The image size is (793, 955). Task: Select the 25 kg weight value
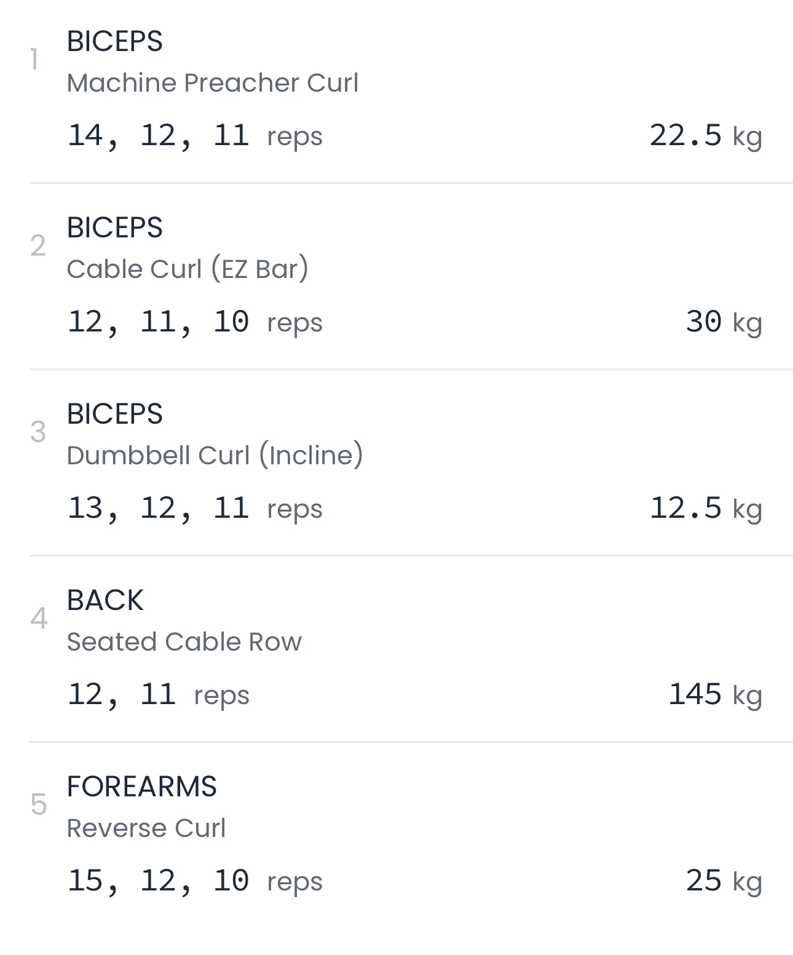click(723, 881)
